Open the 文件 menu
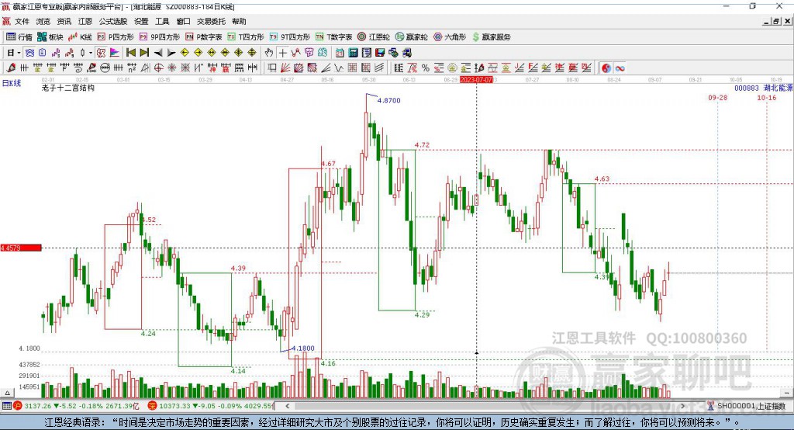Screen dimensions: 794x430 pos(22,21)
